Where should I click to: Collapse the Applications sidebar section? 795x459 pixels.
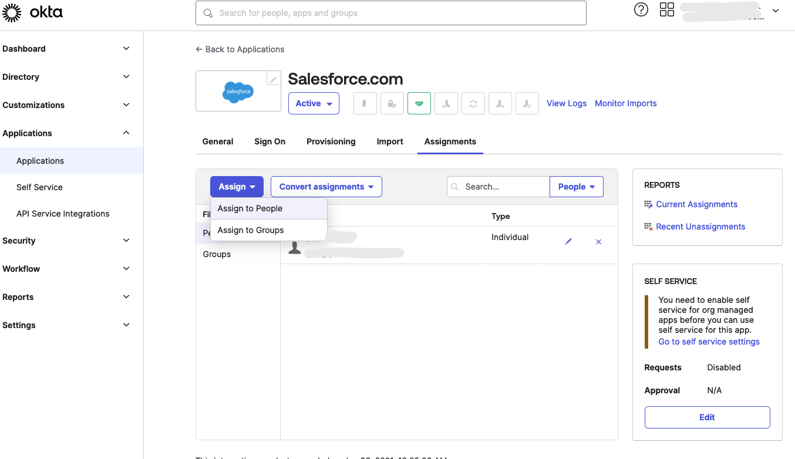126,133
